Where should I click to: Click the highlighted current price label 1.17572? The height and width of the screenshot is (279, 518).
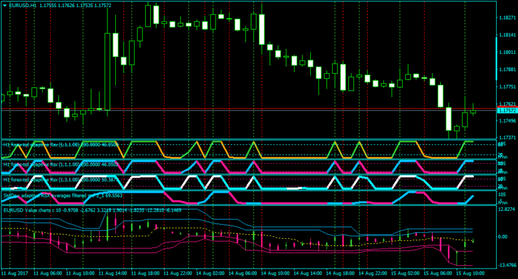[507, 111]
